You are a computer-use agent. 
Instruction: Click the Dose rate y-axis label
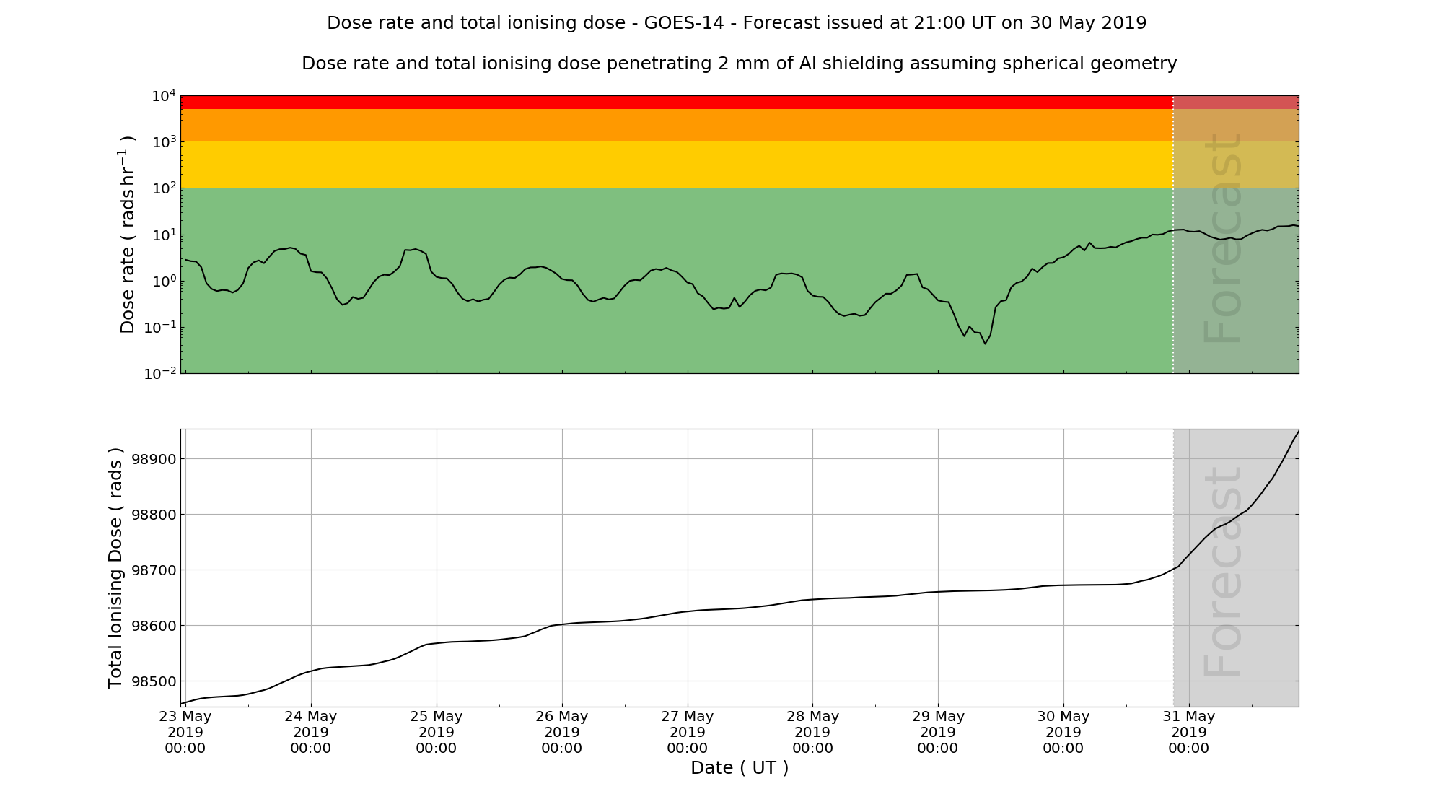pos(128,235)
